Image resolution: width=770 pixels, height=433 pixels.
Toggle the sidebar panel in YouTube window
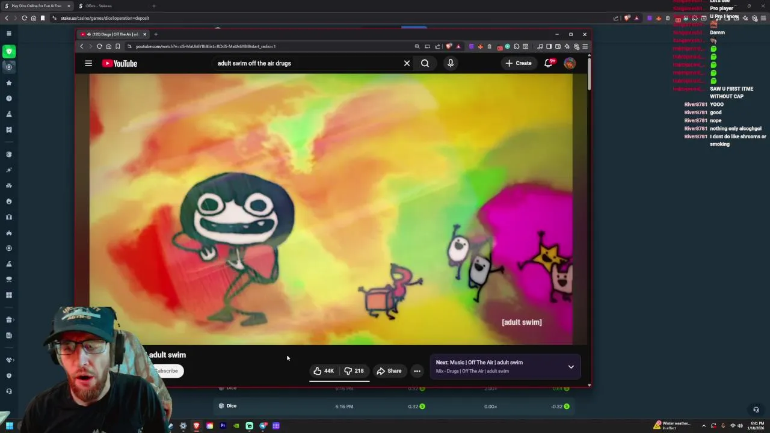click(549, 46)
